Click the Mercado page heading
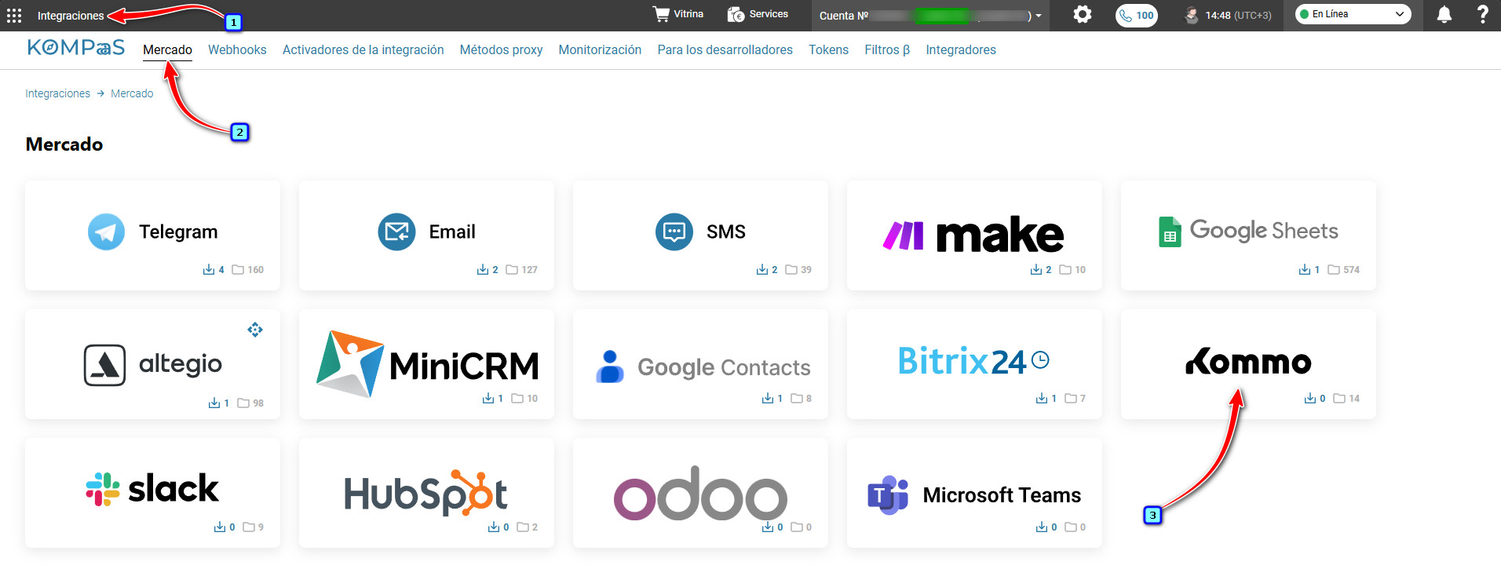Screen dimensions: 1501x569 (64, 144)
